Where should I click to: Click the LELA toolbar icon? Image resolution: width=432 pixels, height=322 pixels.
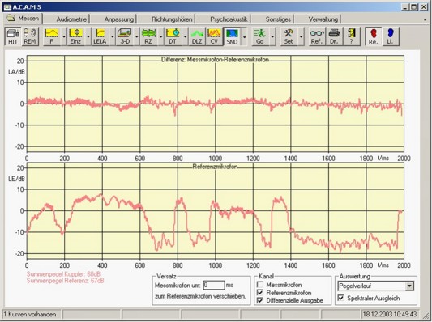pyautogui.click(x=100, y=36)
